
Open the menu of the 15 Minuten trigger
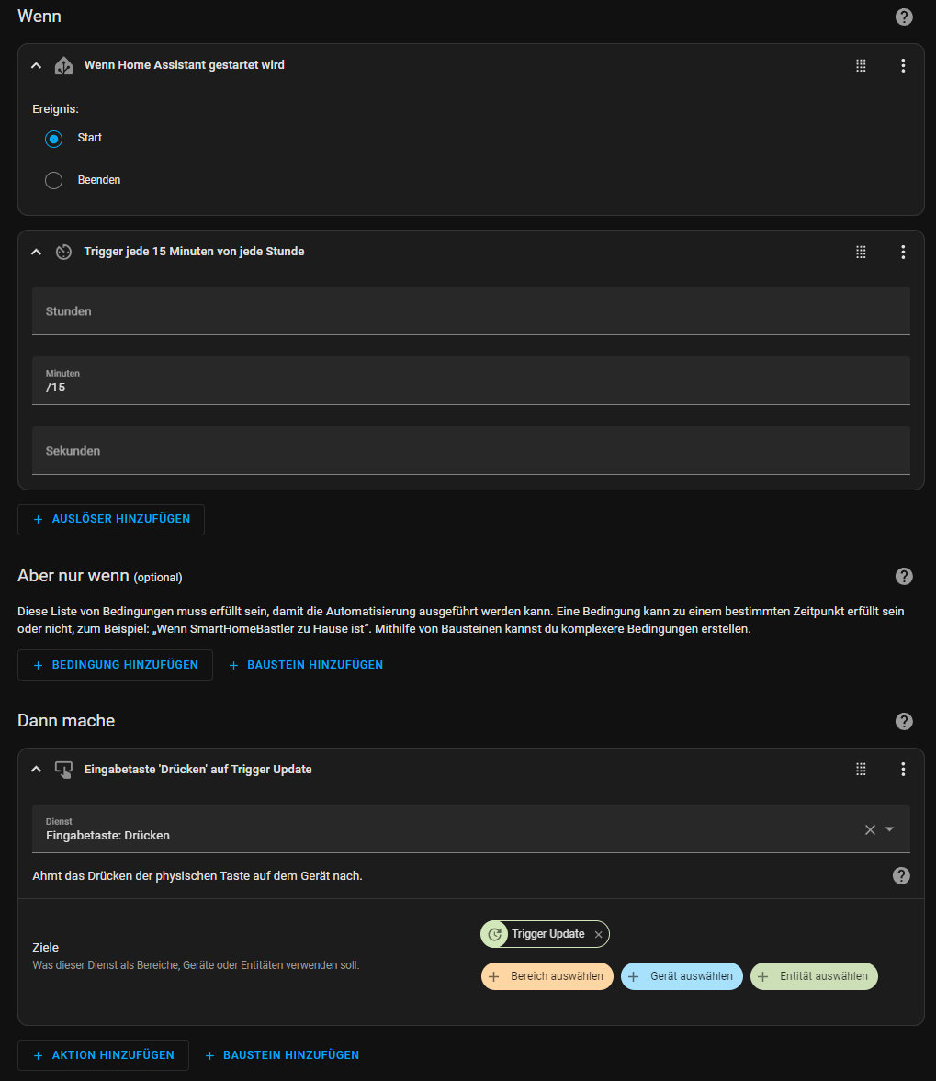coord(903,253)
